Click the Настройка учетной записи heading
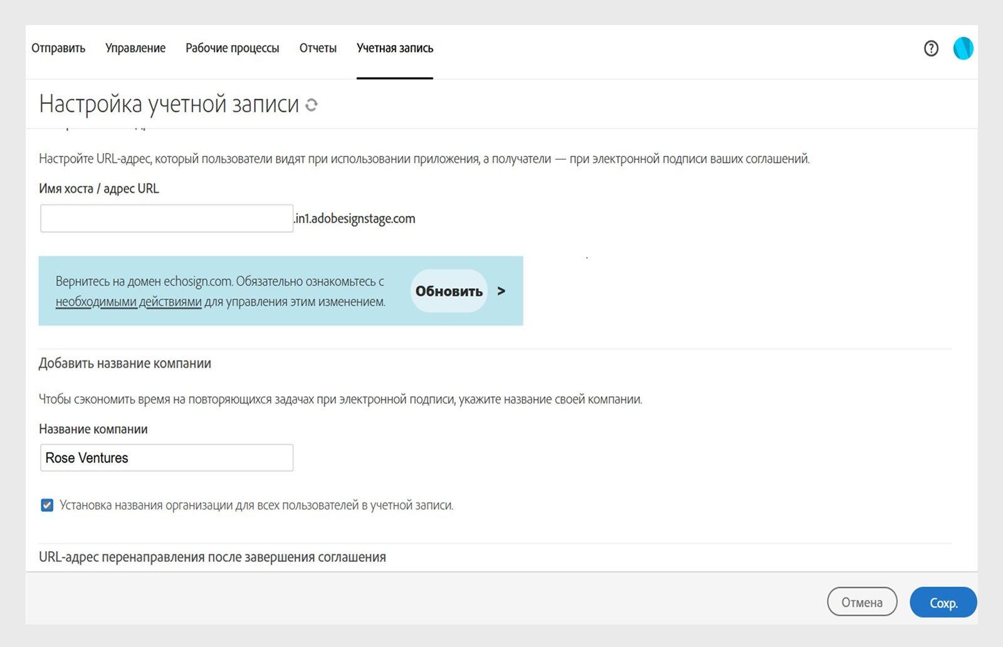1003x647 pixels. pos(169,104)
